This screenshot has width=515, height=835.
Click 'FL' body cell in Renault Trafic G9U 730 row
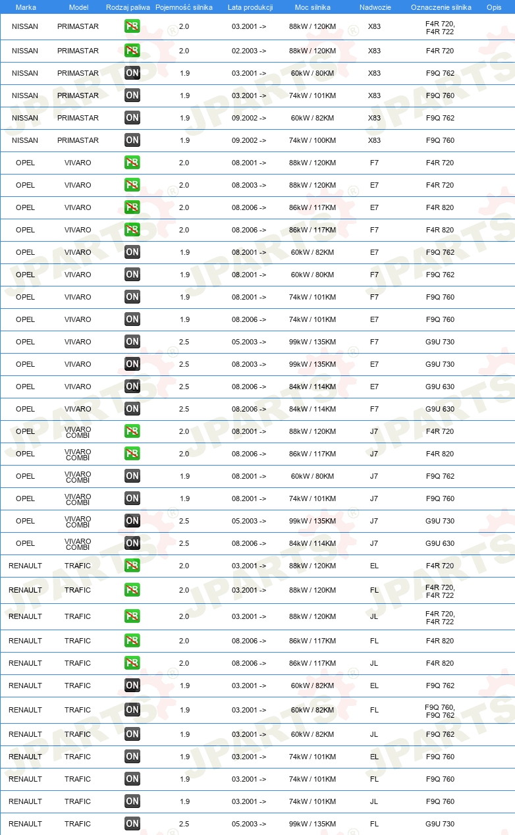tap(374, 824)
